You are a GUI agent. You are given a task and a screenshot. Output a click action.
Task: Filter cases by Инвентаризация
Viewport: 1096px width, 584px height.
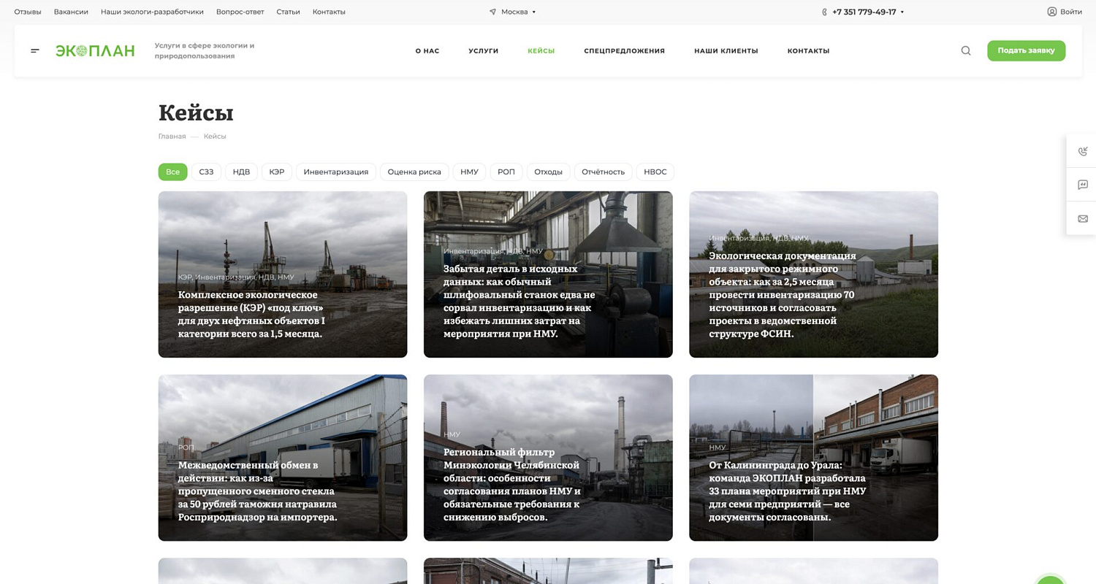(336, 172)
